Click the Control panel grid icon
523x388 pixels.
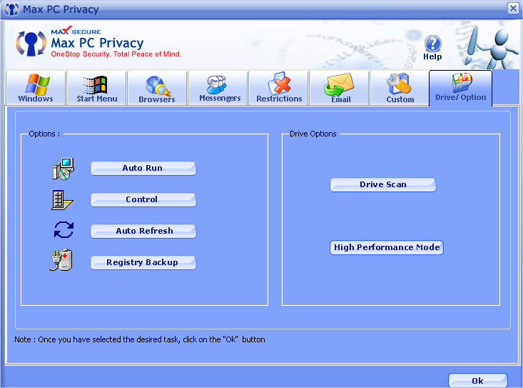[62, 200]
